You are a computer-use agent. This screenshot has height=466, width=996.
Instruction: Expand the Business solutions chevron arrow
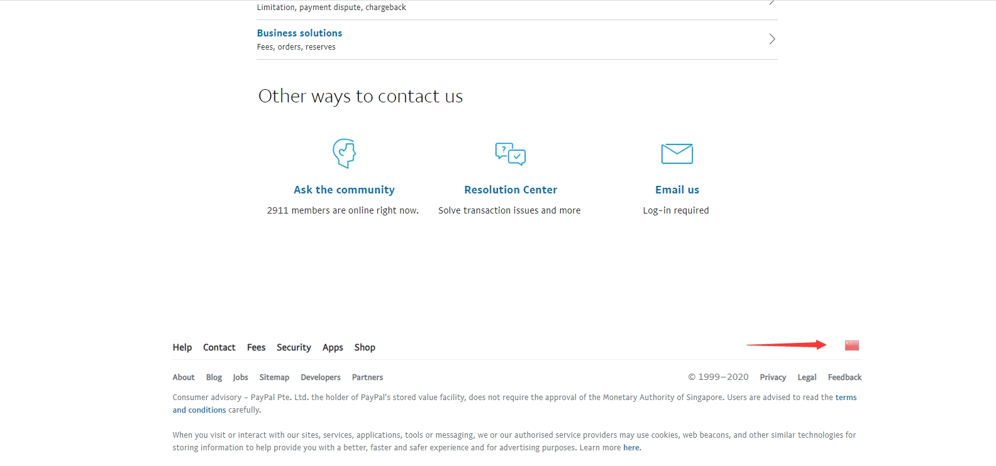pos(772,38)
